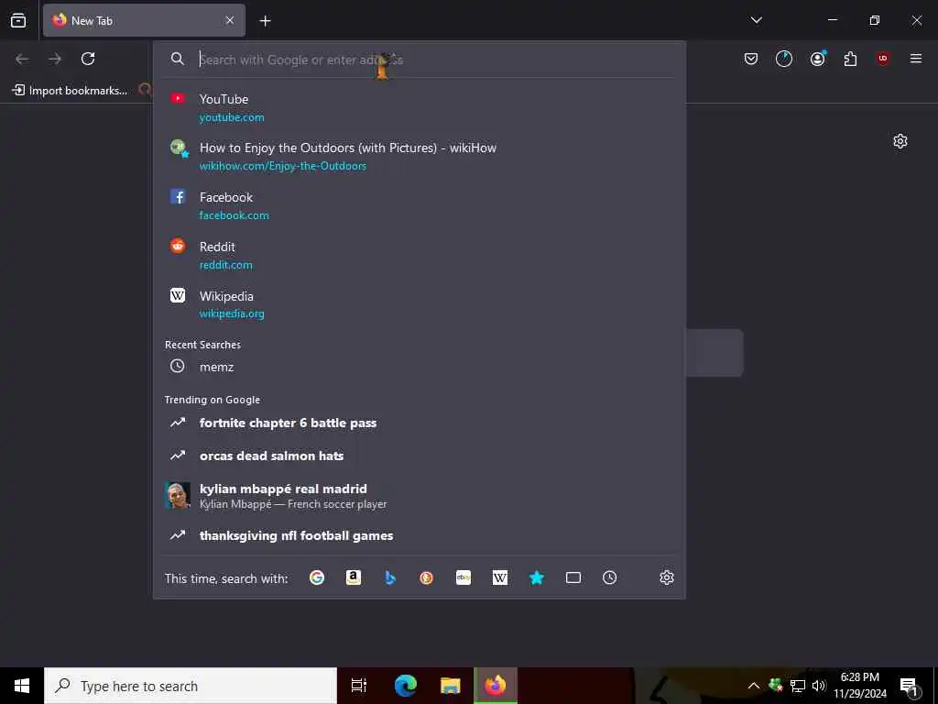This screenshot has width=938, height=704.
Task: Open the Firefox account icon
Action: 817,59
